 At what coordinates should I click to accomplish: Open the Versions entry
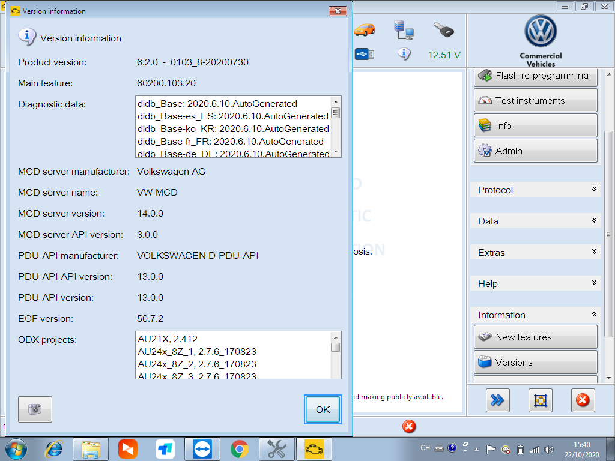535,362
